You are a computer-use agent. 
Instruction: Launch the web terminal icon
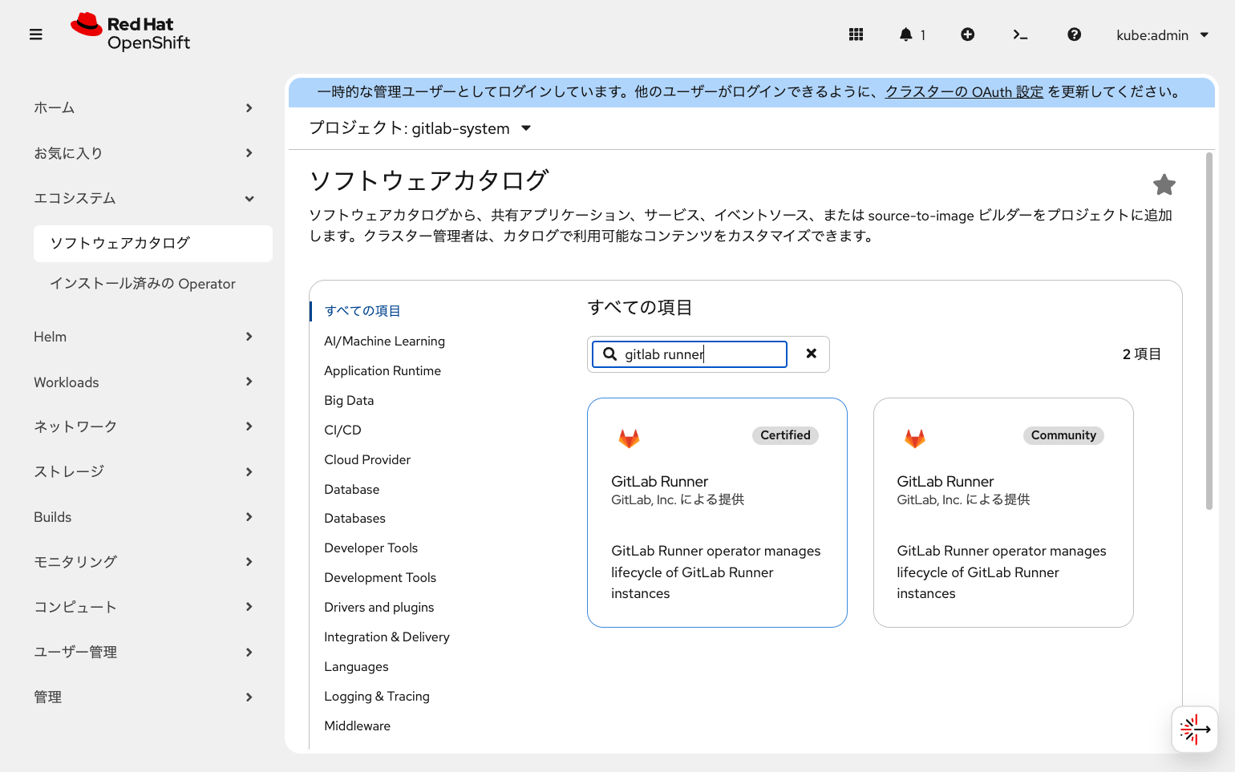click(1020, 34)
